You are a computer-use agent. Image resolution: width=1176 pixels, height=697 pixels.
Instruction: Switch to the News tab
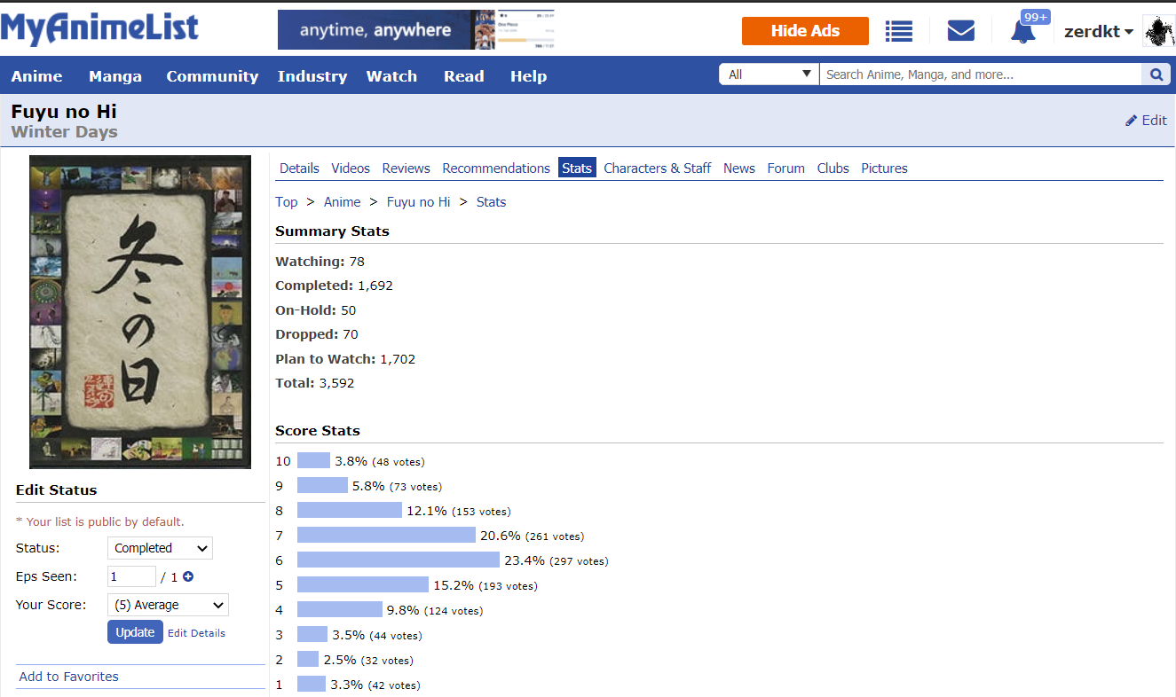click(739, 168)
